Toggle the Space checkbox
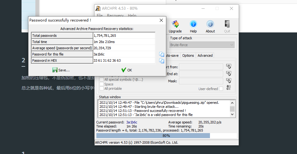This screenshot has height=154, width=297. click(x=102, y=84)
